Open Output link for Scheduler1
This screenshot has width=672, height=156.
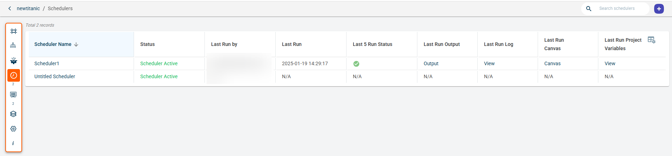(x=431, y=63)
